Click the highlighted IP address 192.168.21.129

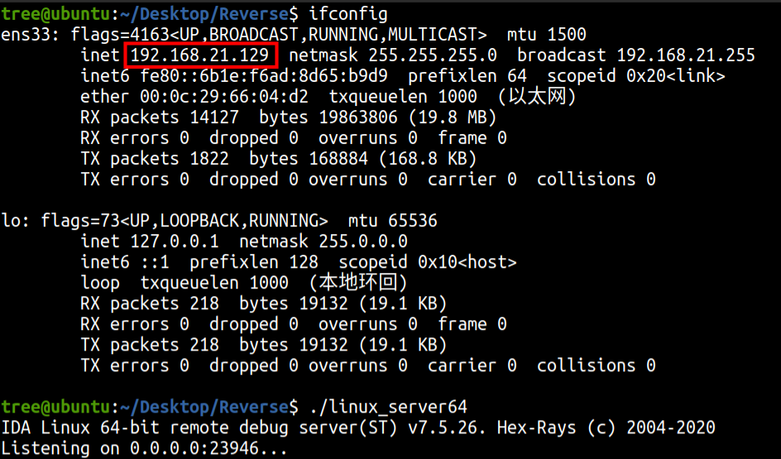tap(200, 55)
